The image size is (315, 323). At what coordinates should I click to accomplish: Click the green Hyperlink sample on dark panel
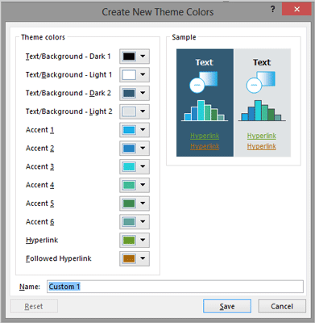[x=205, y=136]
